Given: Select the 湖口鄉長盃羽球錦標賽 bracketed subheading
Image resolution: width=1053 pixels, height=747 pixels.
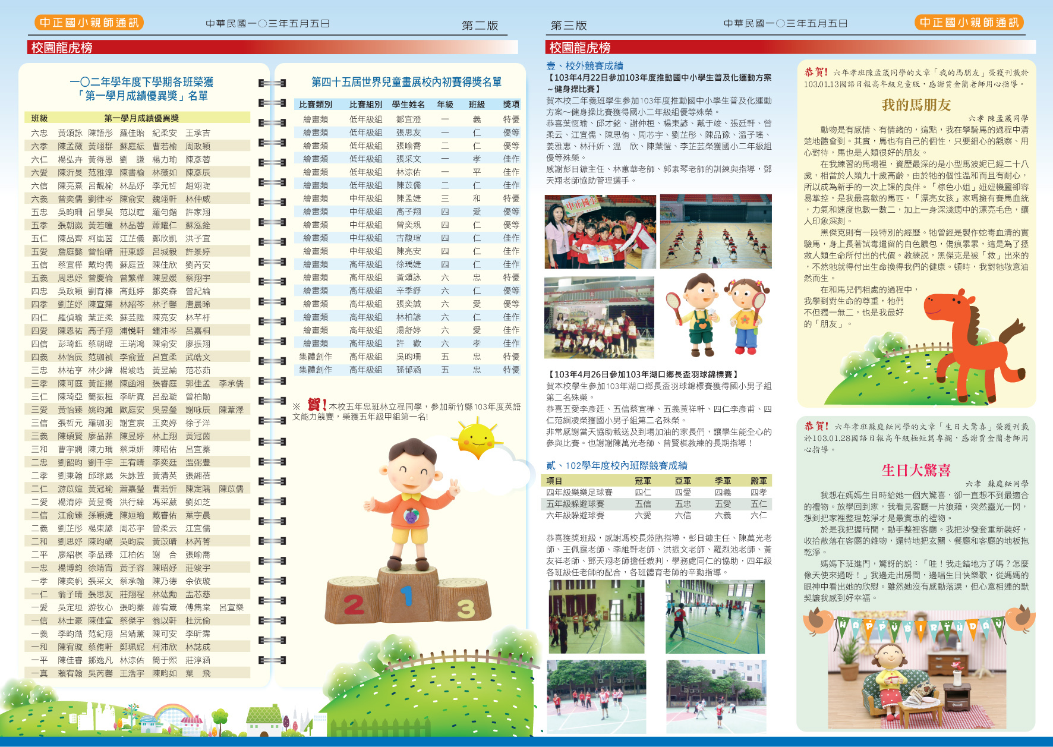Looking at the screenshot, I should pos(642,374).
